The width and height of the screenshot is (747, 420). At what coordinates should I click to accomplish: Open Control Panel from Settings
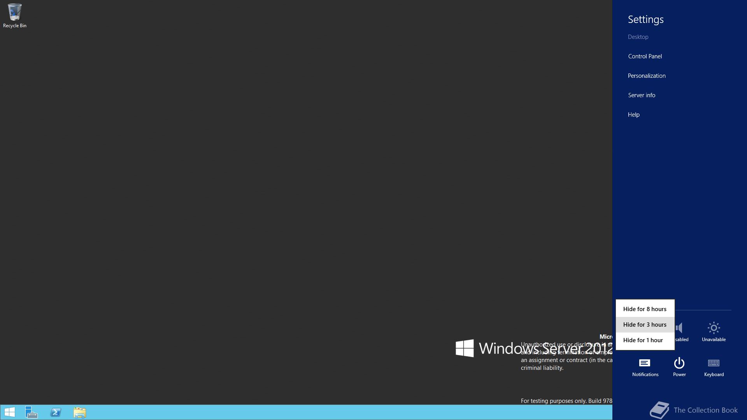(645, 56)
